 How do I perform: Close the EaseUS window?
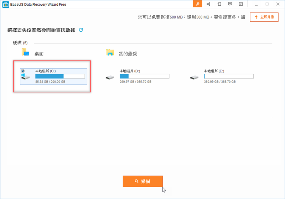pyautogui.click(x=278, y=4)
